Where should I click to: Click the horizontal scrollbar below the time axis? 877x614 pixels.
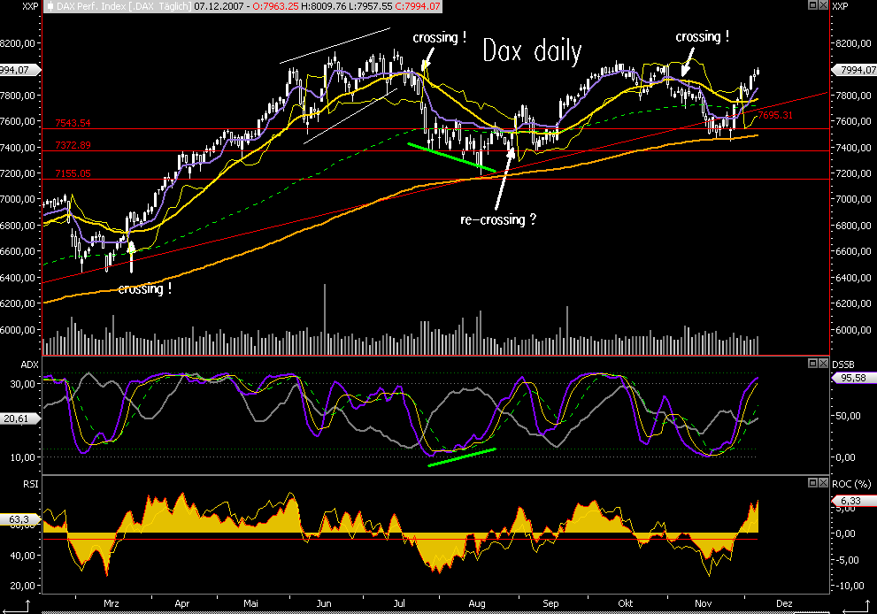pos(436,612)
